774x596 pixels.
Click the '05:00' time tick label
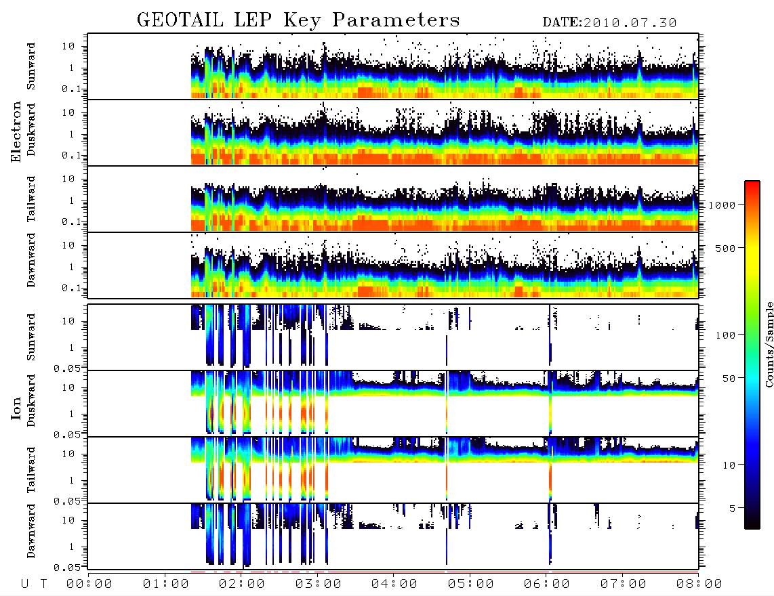point(471,584)
